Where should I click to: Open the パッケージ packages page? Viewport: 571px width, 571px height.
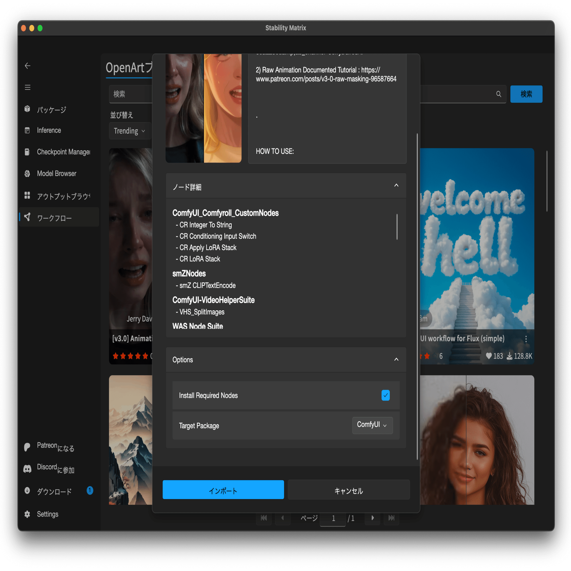point(51,110)
